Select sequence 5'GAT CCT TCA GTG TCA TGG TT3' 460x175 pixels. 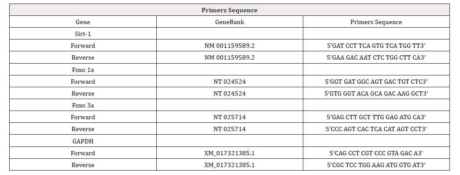(x=376, y=46)
